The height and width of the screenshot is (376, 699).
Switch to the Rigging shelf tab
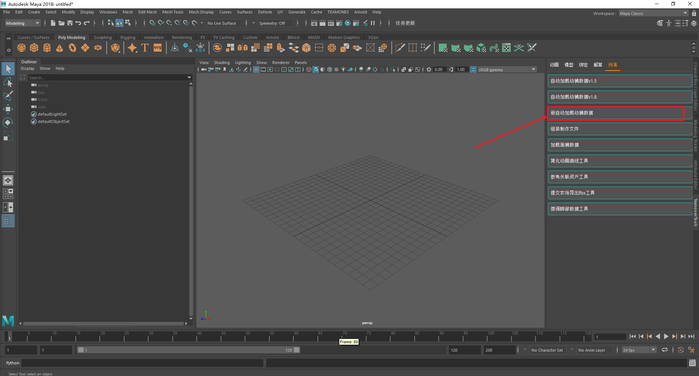coord(128,37)
